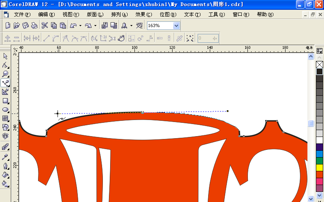Click vertical scrollbar down arrow
Viewport: 324px width, 202px height.
(311, 199)
